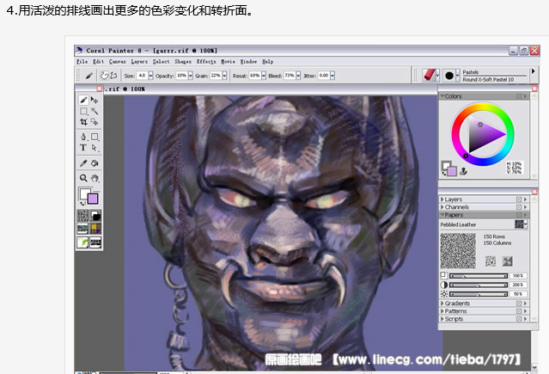Open the gradient selector in toolbox
549x374 pixels.
pyautogui.click(x=95, y=215)
